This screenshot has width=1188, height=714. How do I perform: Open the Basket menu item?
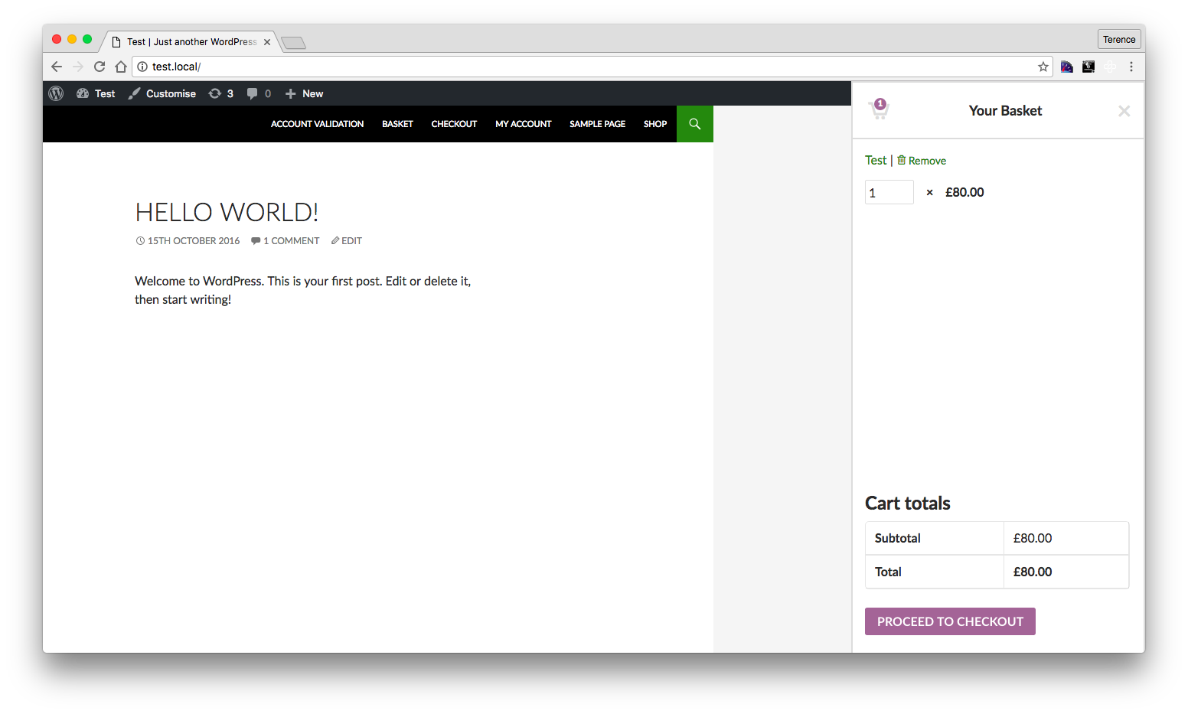coord(397,124)
